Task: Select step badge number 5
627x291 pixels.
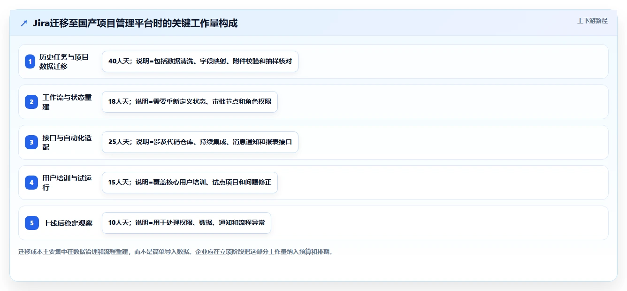Action: 31,223
